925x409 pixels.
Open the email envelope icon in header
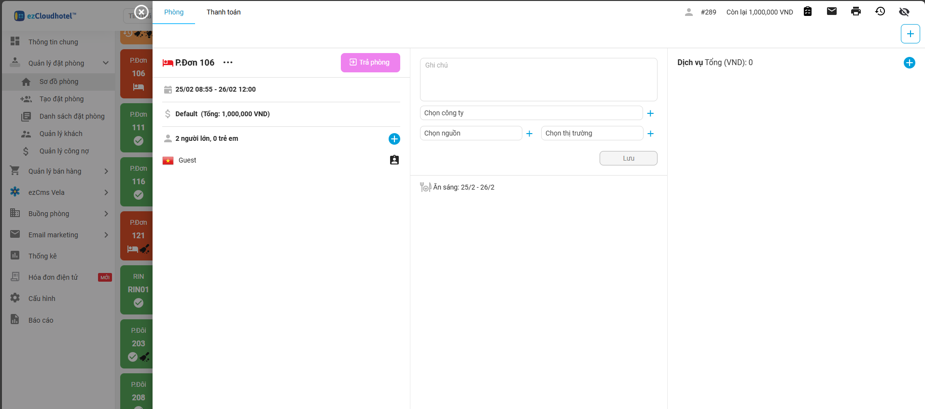pyautogui.click(x=831, y=12)
